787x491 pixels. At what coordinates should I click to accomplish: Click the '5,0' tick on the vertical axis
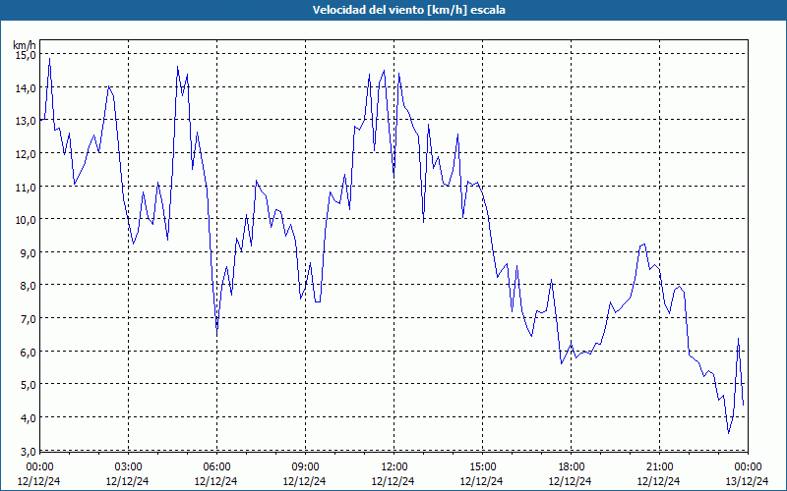point(29,385)
